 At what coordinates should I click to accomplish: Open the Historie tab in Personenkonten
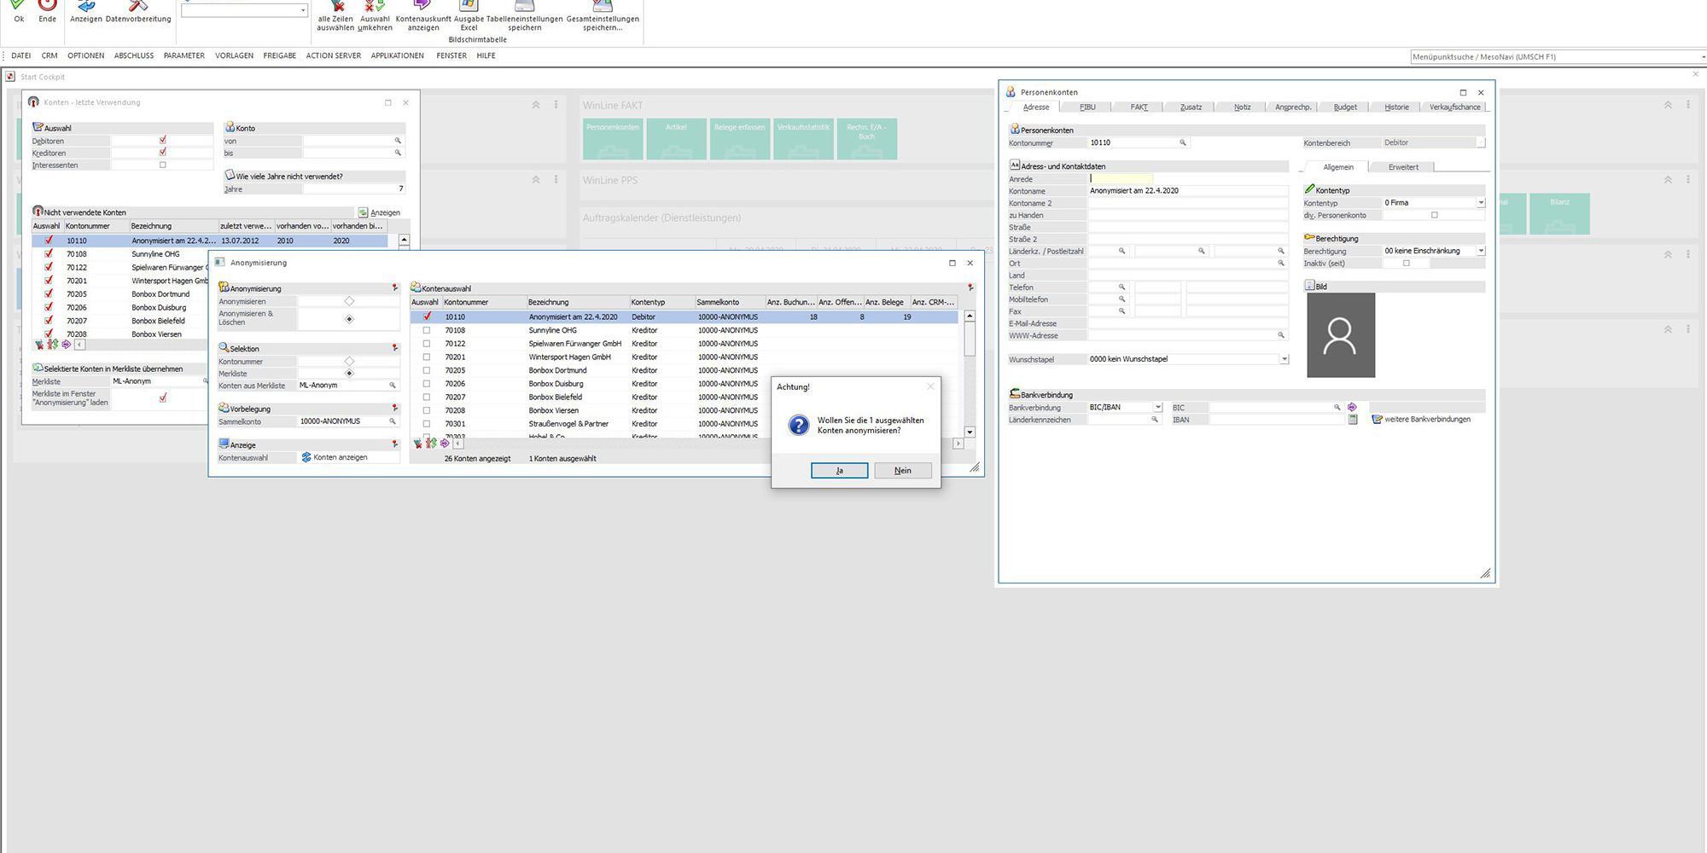(1396, 107)
